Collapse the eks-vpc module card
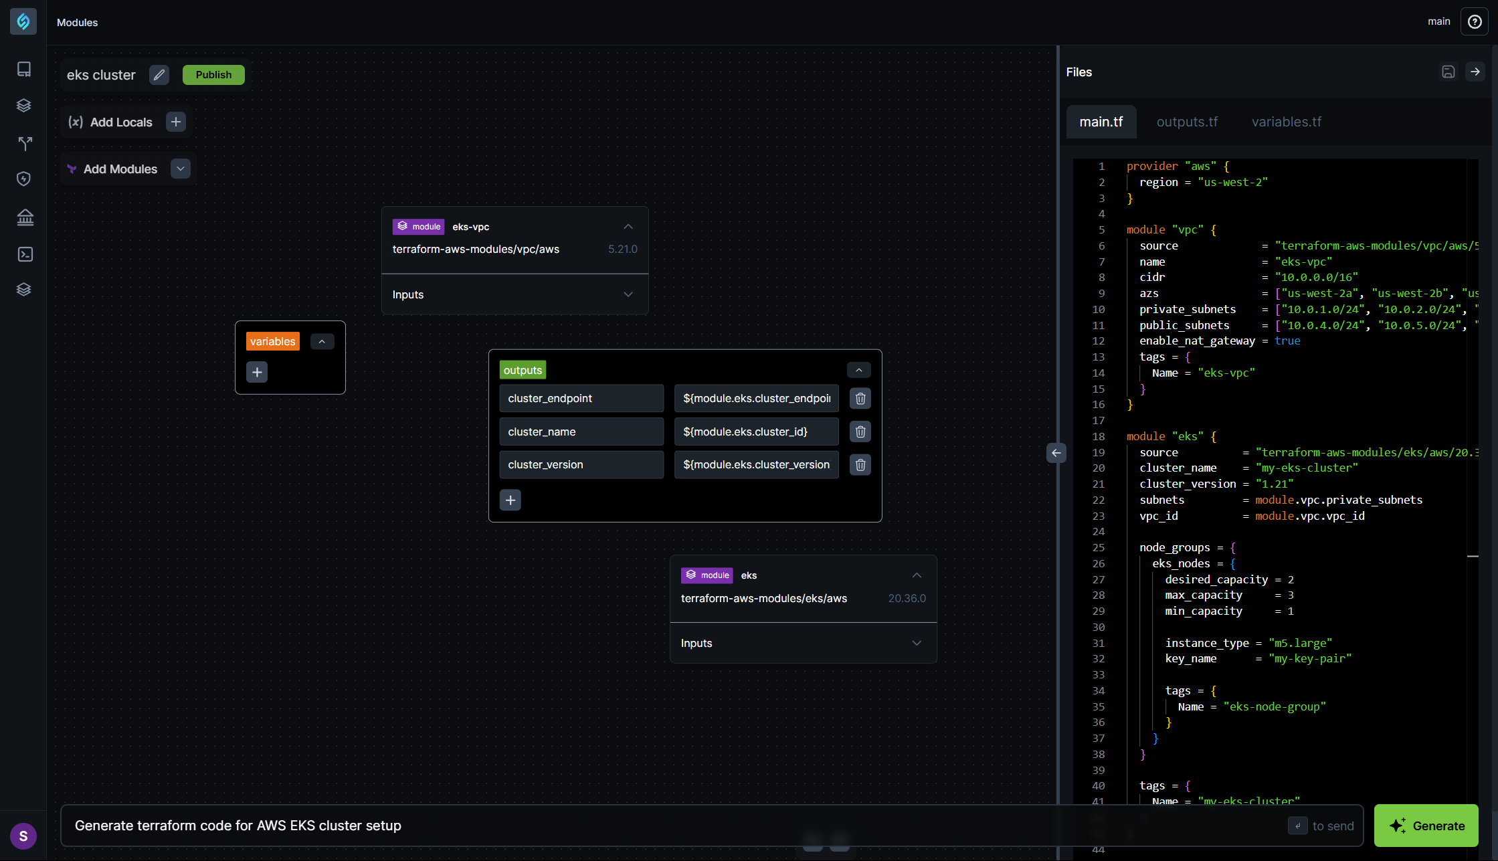The height and width of the screenshot is (861, 1498). [x=628, y=227]
